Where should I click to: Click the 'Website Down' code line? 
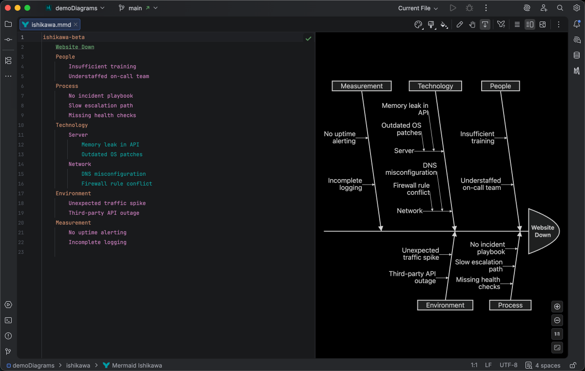click(75, 47)
